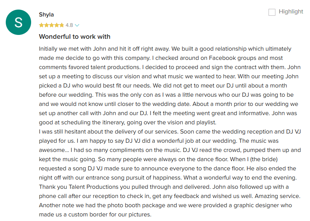Viewport: 310px width, 221px height.
Task: Expand the chevron next to 4.8
Action: coord(77,25)
